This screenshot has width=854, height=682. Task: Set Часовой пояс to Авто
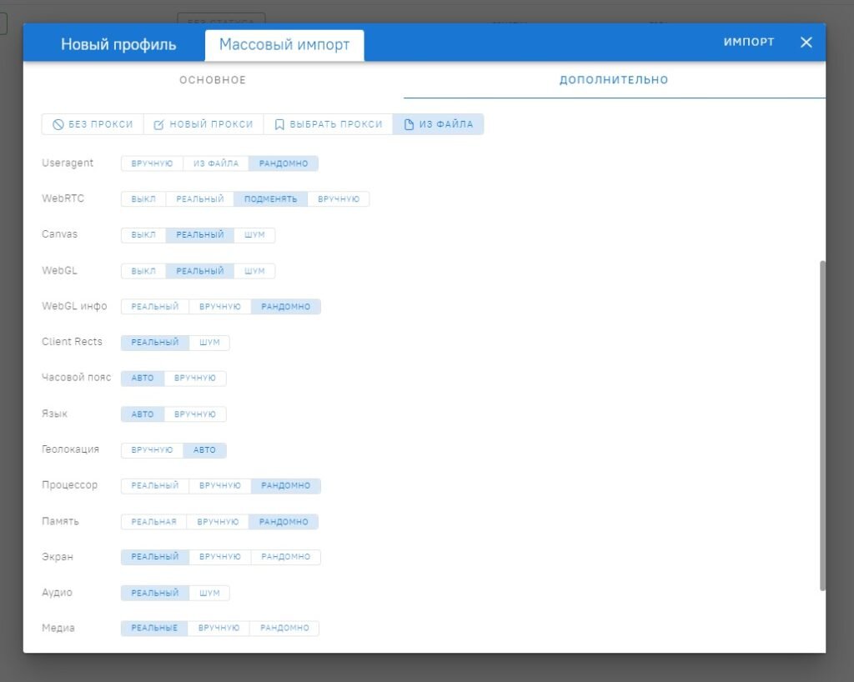tap(142, 378)
